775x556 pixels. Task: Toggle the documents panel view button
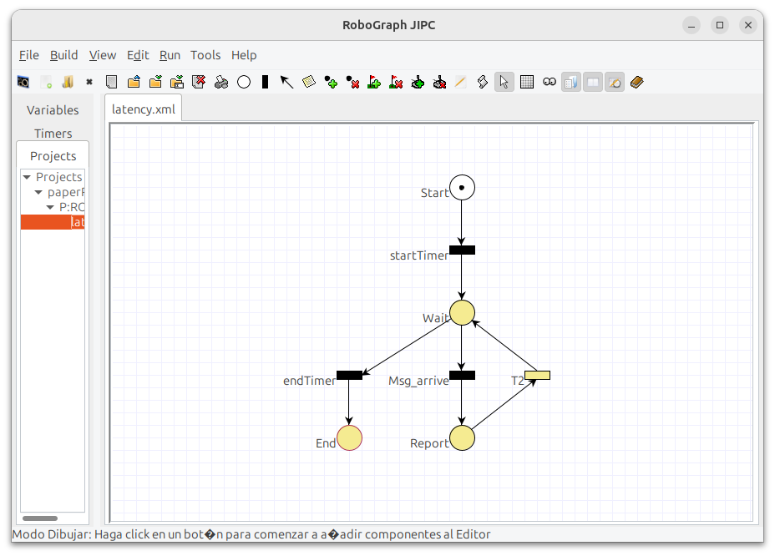pyautogui.click(x=571, y=82)
